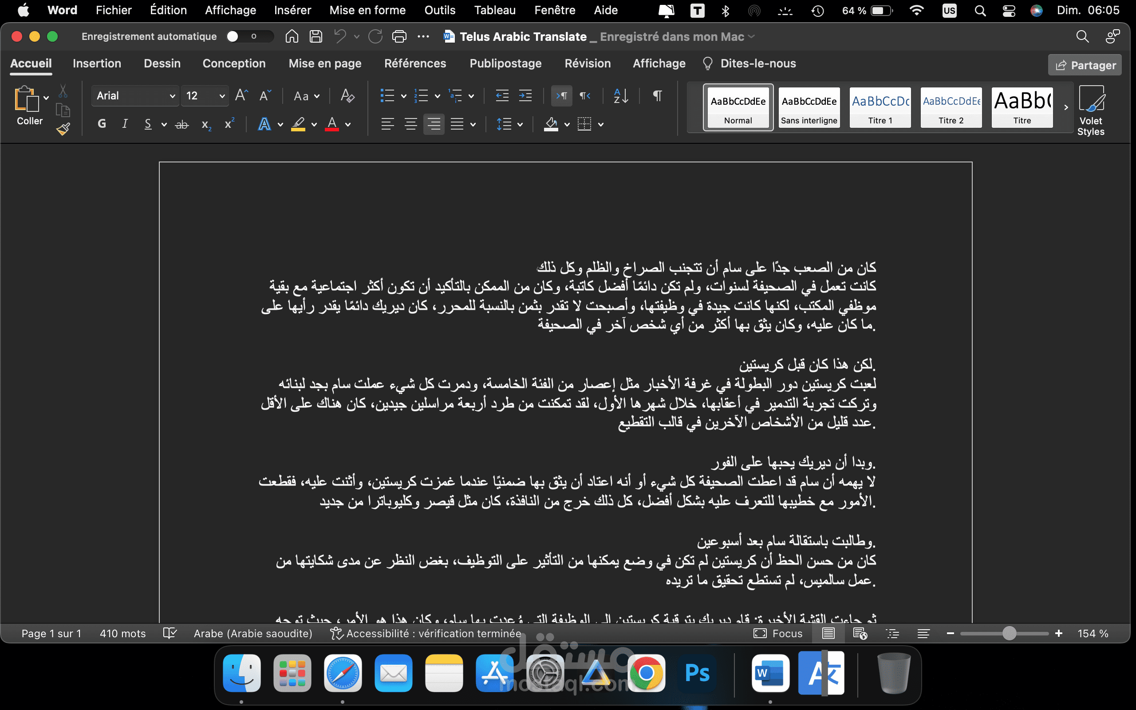Viewport: 1136px width, 710px height.
Task: Apply the Titre 1 style thumbnail
Action: click(x=880, y=107)
